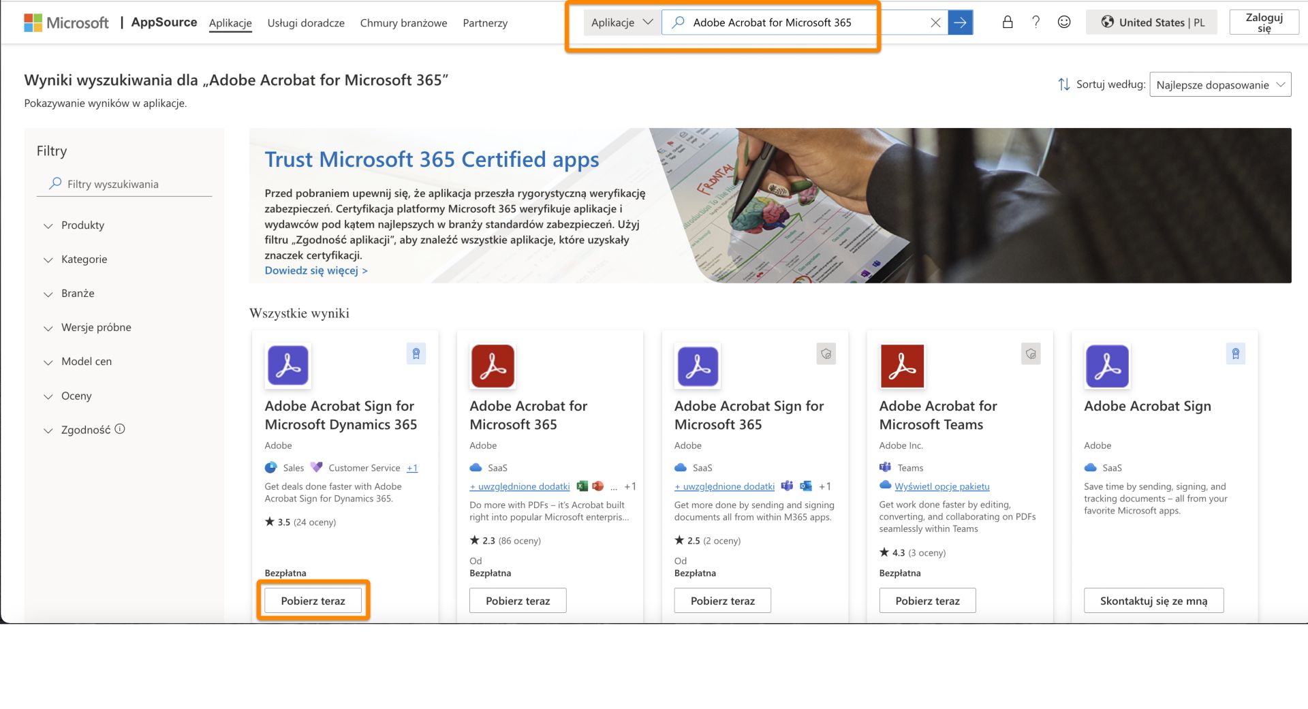
Task: Click the lock privacy icon
Action: 1008,22
